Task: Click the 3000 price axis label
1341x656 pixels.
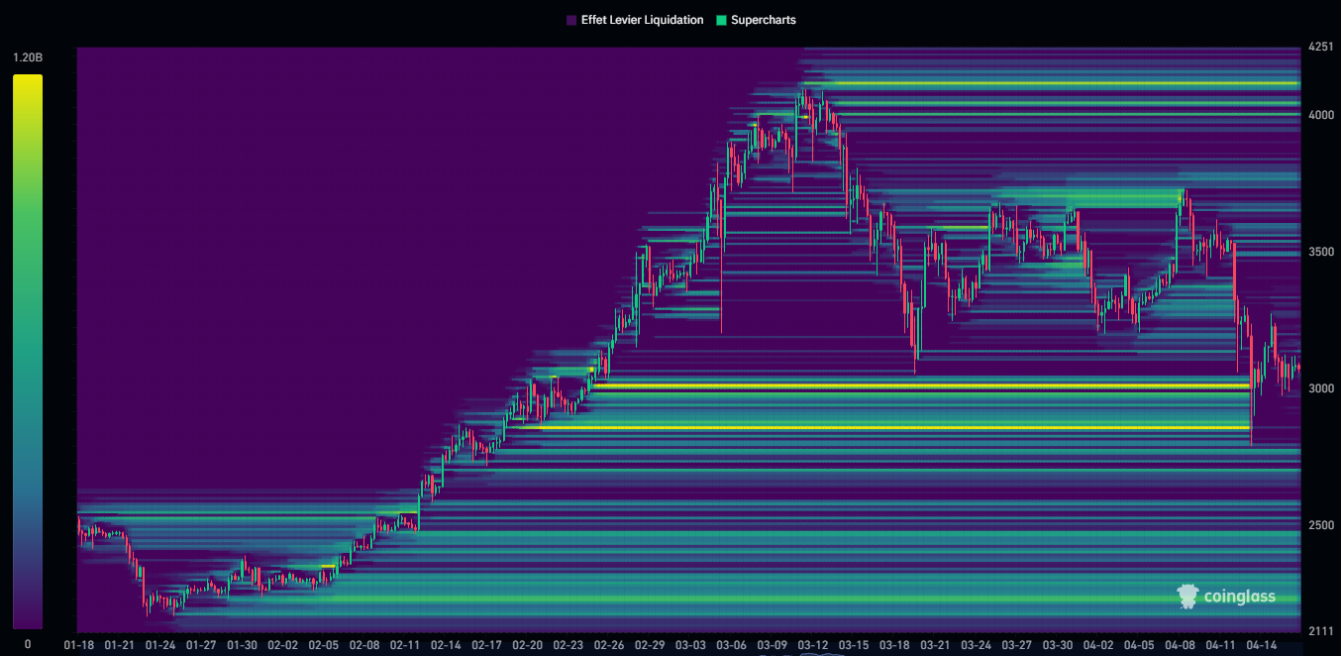Action: [1320, 388]
